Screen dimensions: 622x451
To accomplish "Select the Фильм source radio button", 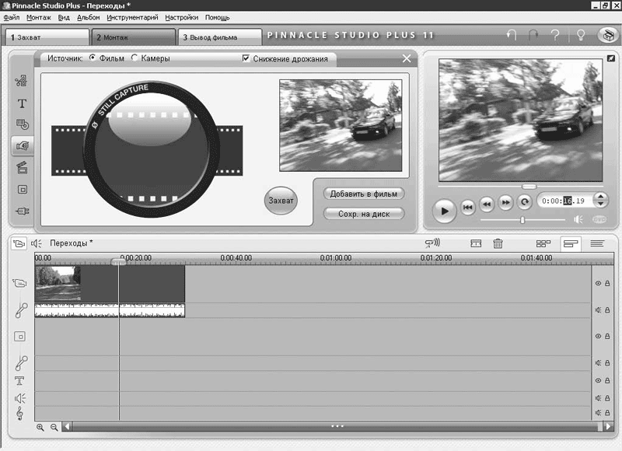I will [93, 58].
